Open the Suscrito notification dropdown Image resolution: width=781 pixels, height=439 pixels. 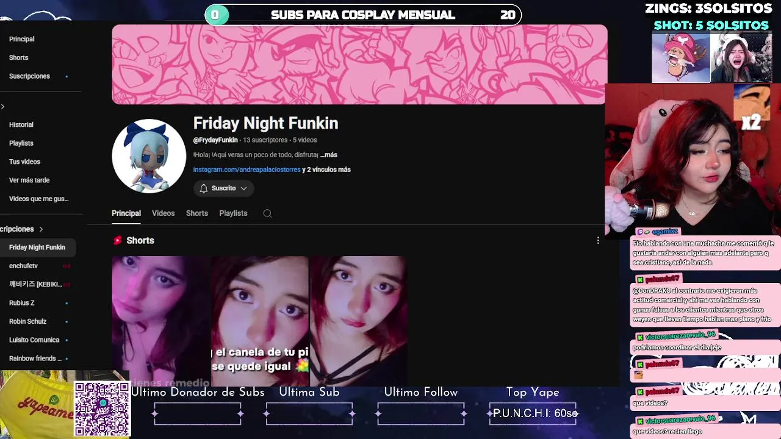coord(223,188)
